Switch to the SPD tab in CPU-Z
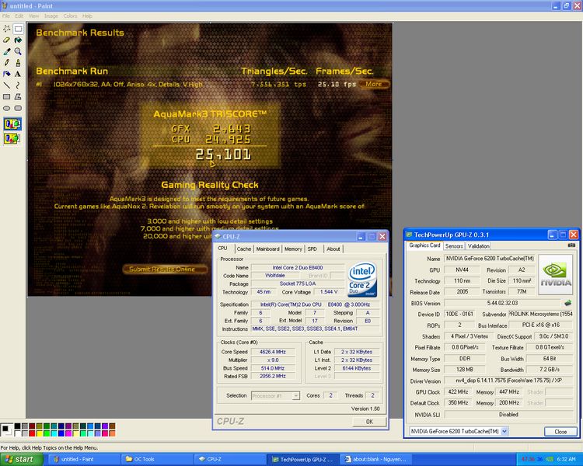The image size is (583, 466). click(312, 249)
